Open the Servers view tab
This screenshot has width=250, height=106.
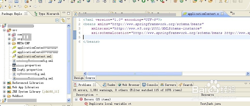(168, 85)
